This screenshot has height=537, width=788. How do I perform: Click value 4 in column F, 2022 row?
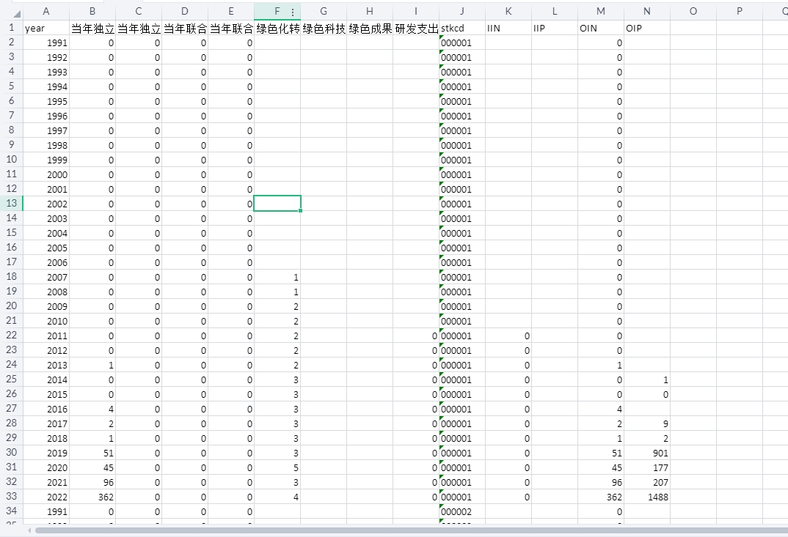277,497
